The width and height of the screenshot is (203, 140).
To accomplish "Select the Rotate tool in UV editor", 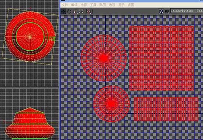I will (x=69, y=11).
